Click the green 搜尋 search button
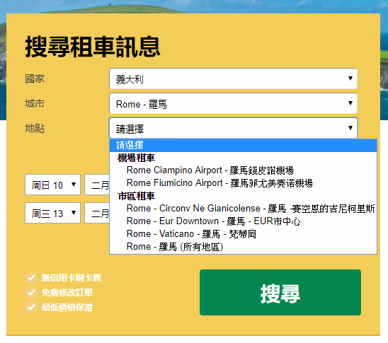The image size is (388, 343). point(280,292)
